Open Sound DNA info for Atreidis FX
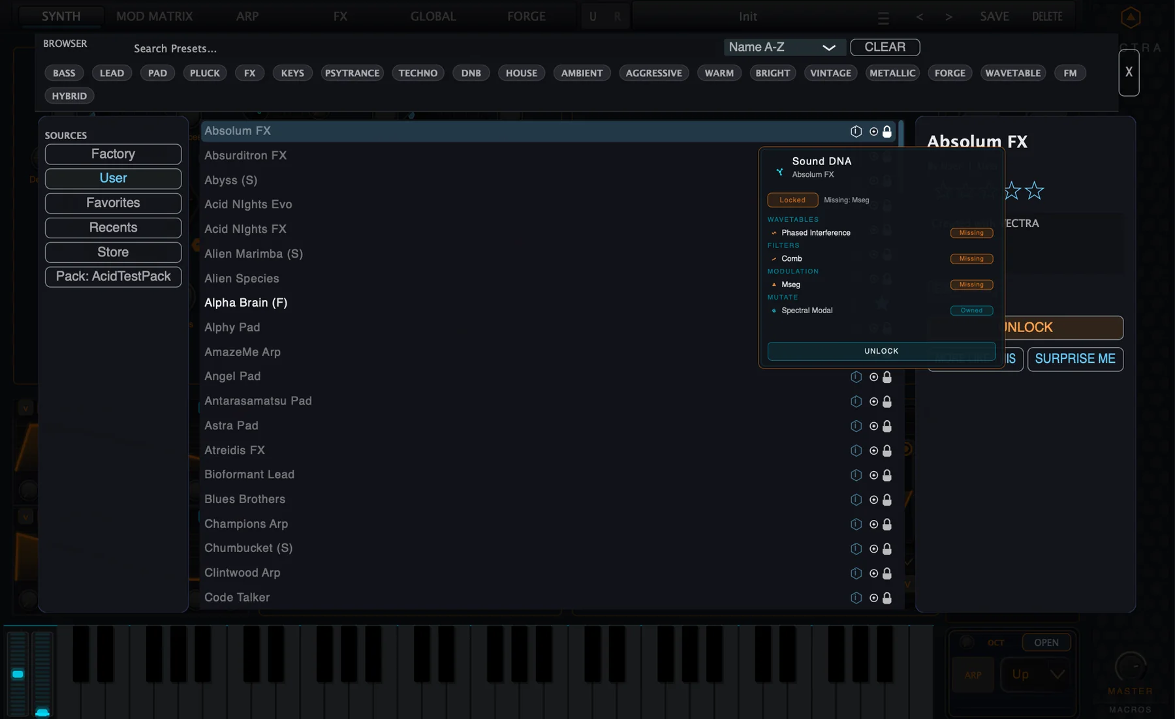 (x=856, y=451)
